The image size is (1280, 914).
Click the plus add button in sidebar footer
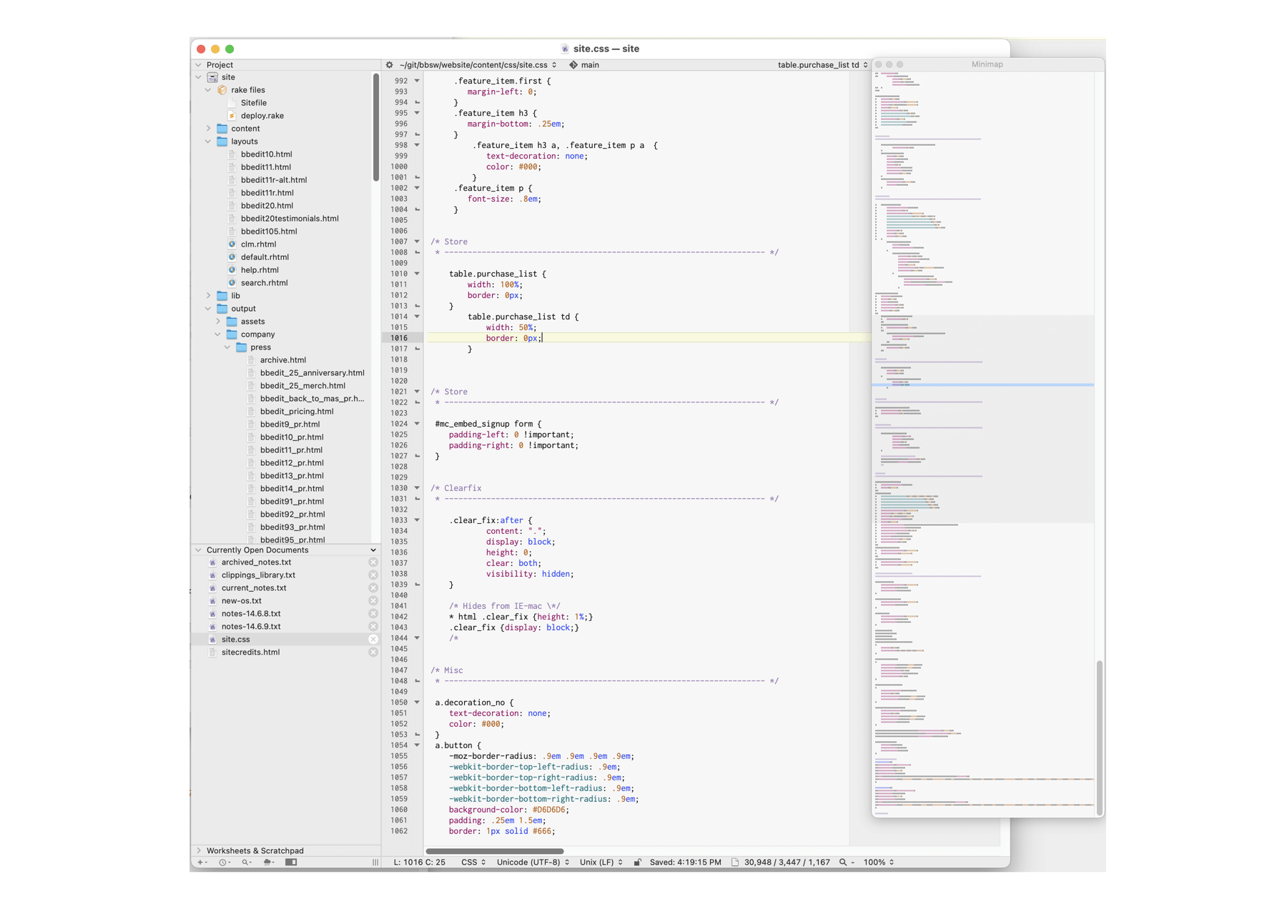point(201,863)
